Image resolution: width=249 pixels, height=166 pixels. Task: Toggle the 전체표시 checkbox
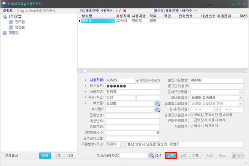3,156
